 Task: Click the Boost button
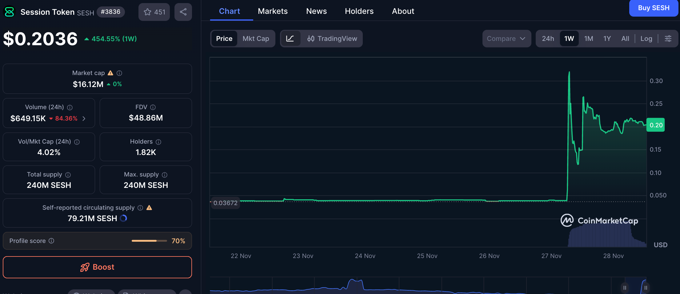(x=97, y=267)
